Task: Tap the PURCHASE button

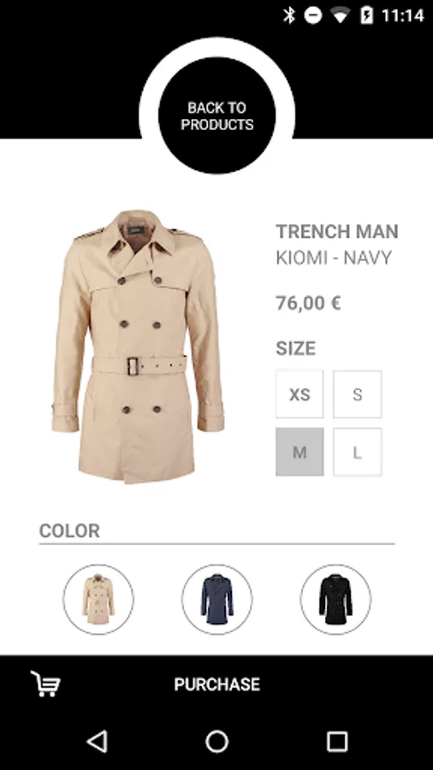Action: point(216,684)
